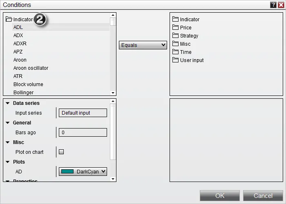Screen dimensions: 286x204
Task: Open the Misc folder in the right panel
Action: (x=181, y=44)
